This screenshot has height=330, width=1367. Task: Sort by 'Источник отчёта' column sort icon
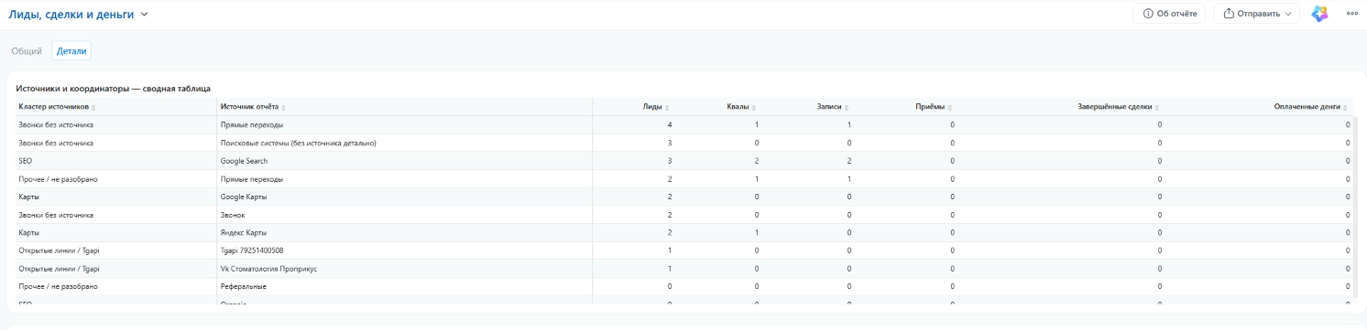point(284,108)
